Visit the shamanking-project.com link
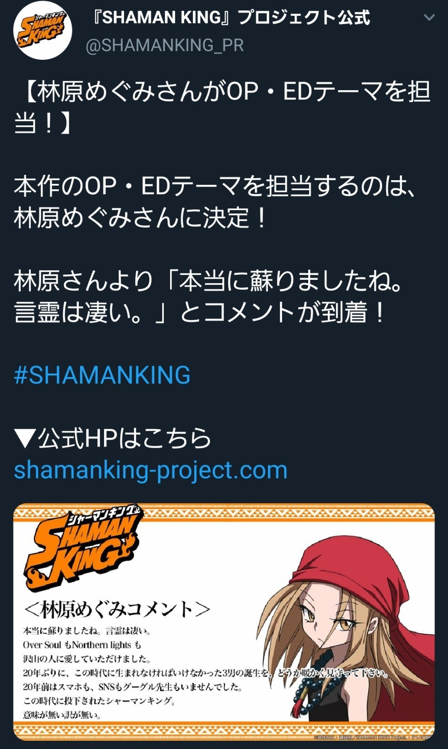 [x=151, y=470]
